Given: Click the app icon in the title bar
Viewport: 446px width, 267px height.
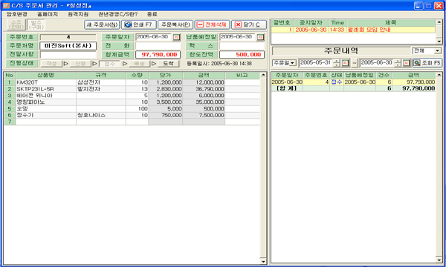Looking at the screenshot, I should pyautogui.click(x=6, y=5).
